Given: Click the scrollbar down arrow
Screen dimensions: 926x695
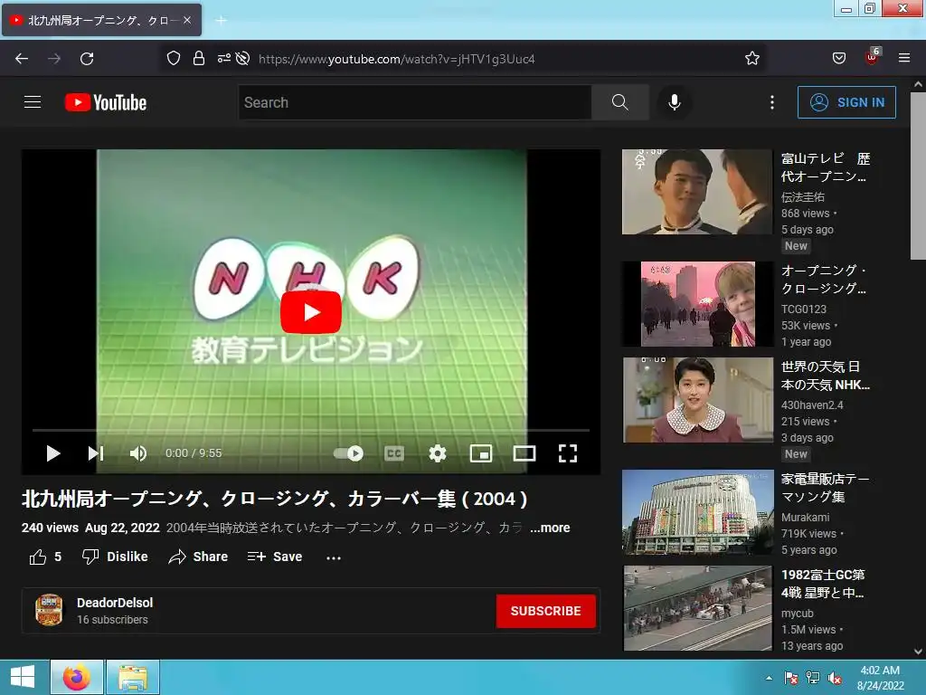Looking at the screenshot, I should [919, 652].
